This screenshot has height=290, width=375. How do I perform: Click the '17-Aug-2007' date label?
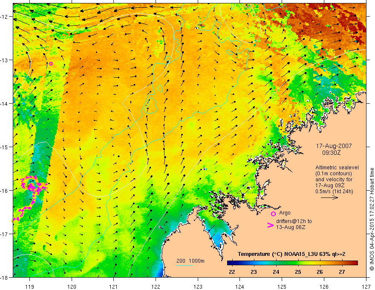pos(334,146)
